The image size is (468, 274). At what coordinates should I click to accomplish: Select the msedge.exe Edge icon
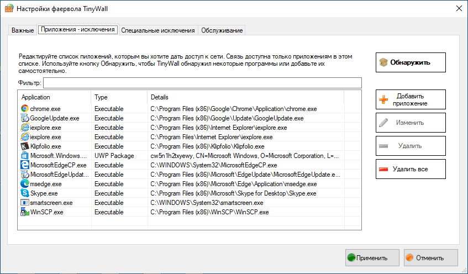pos(24,184)
